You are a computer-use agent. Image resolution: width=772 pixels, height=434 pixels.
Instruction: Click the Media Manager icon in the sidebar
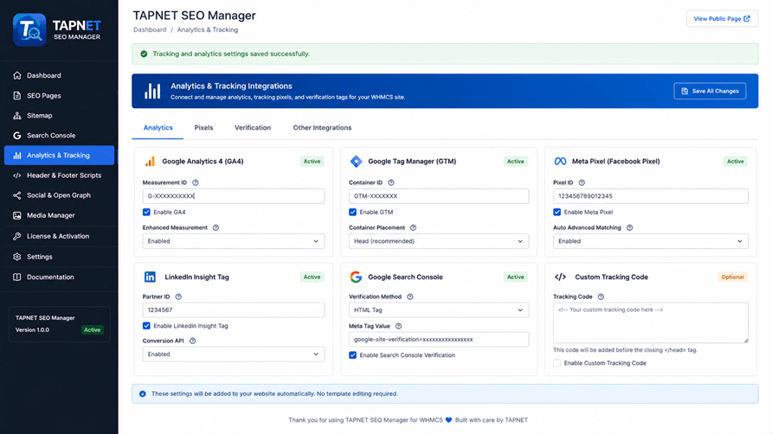17,215
